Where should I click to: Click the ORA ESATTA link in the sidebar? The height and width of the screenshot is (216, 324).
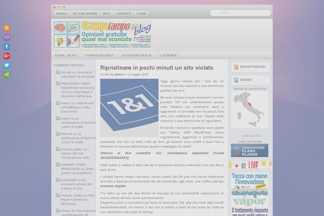point(252,136)
